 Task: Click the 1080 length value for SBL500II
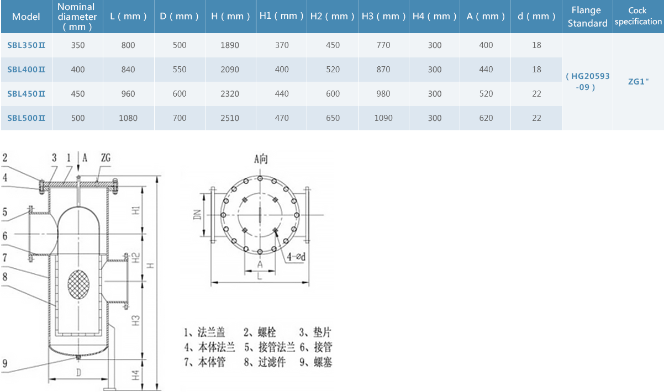[x=128, y=118]
